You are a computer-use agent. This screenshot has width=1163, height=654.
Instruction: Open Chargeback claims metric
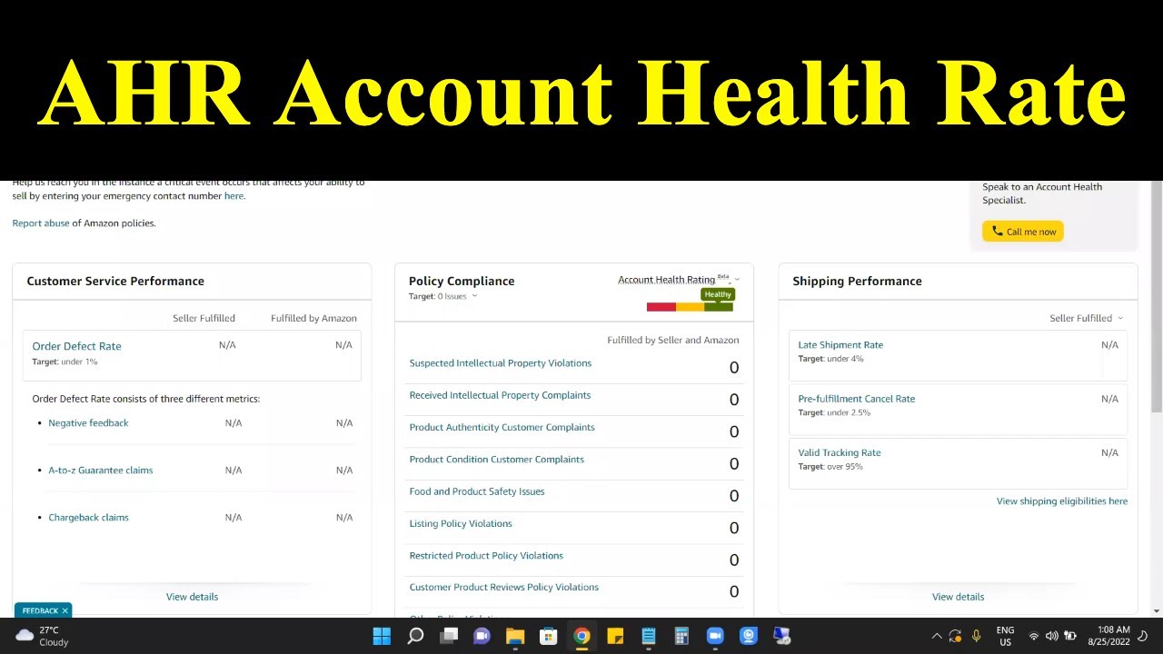pos(88,518)
